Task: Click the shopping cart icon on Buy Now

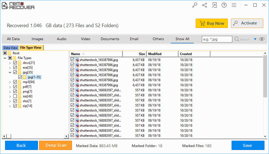Action: 202,23
